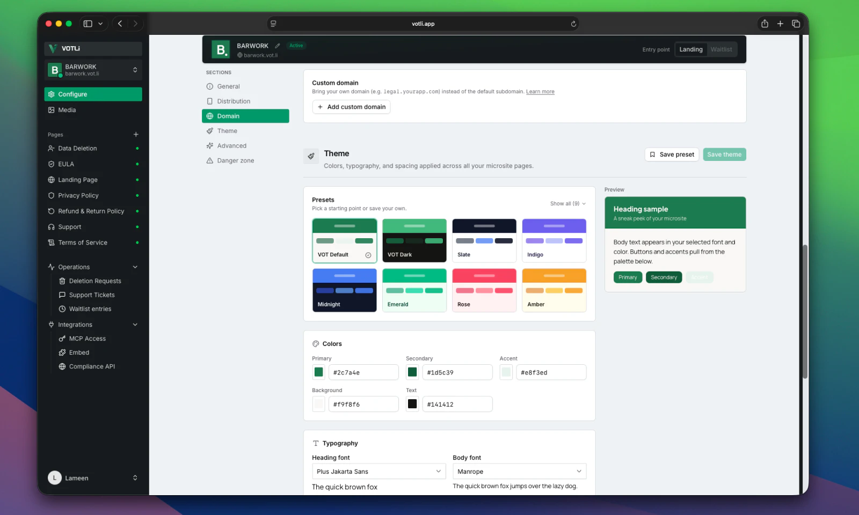Image resolution: width=859 pixels, height=515 pixels.
Task: Add a new page with Pages plus icon
Action: [x=136, y=135]
